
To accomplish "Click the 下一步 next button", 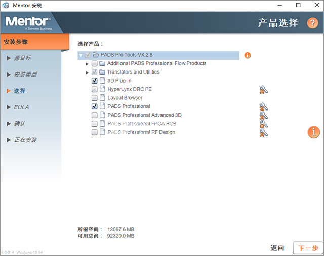I will point(308,248).
